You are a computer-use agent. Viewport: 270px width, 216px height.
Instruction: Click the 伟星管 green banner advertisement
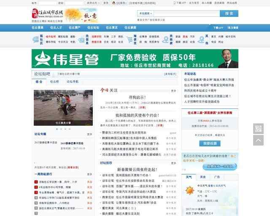click(x=135, y=59)
